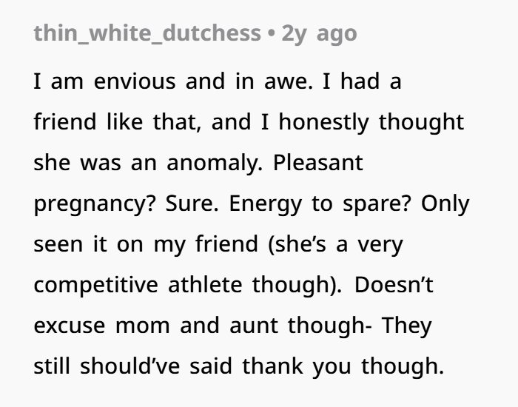Click the phrase "excuse mom and aunt"
This screenshot has width=518, height=407.
coord(155,325)
